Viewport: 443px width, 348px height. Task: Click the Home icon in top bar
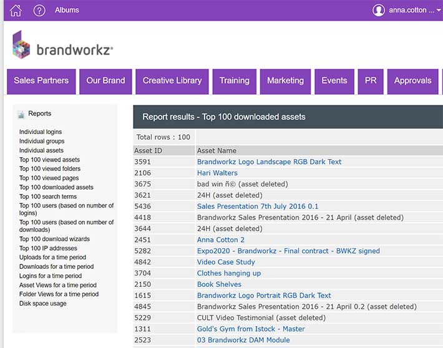click(16, 11)
